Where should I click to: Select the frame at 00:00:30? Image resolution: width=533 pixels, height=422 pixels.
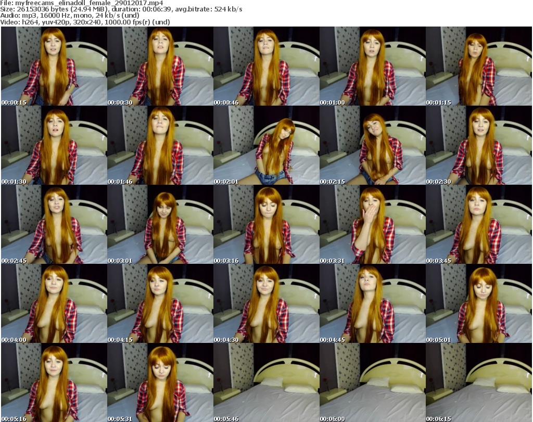coord(160,66)
